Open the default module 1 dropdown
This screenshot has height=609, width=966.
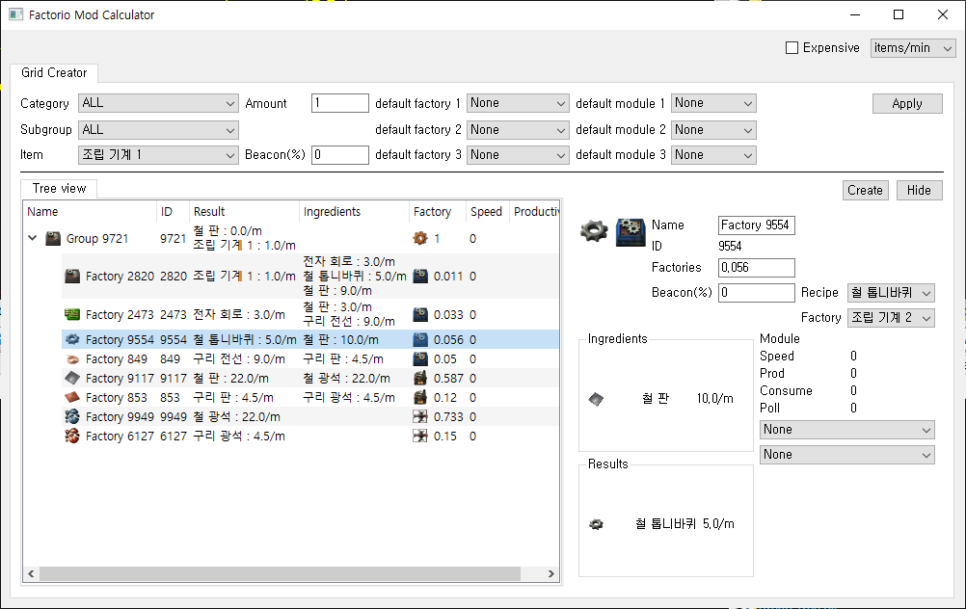coord(713,103)
